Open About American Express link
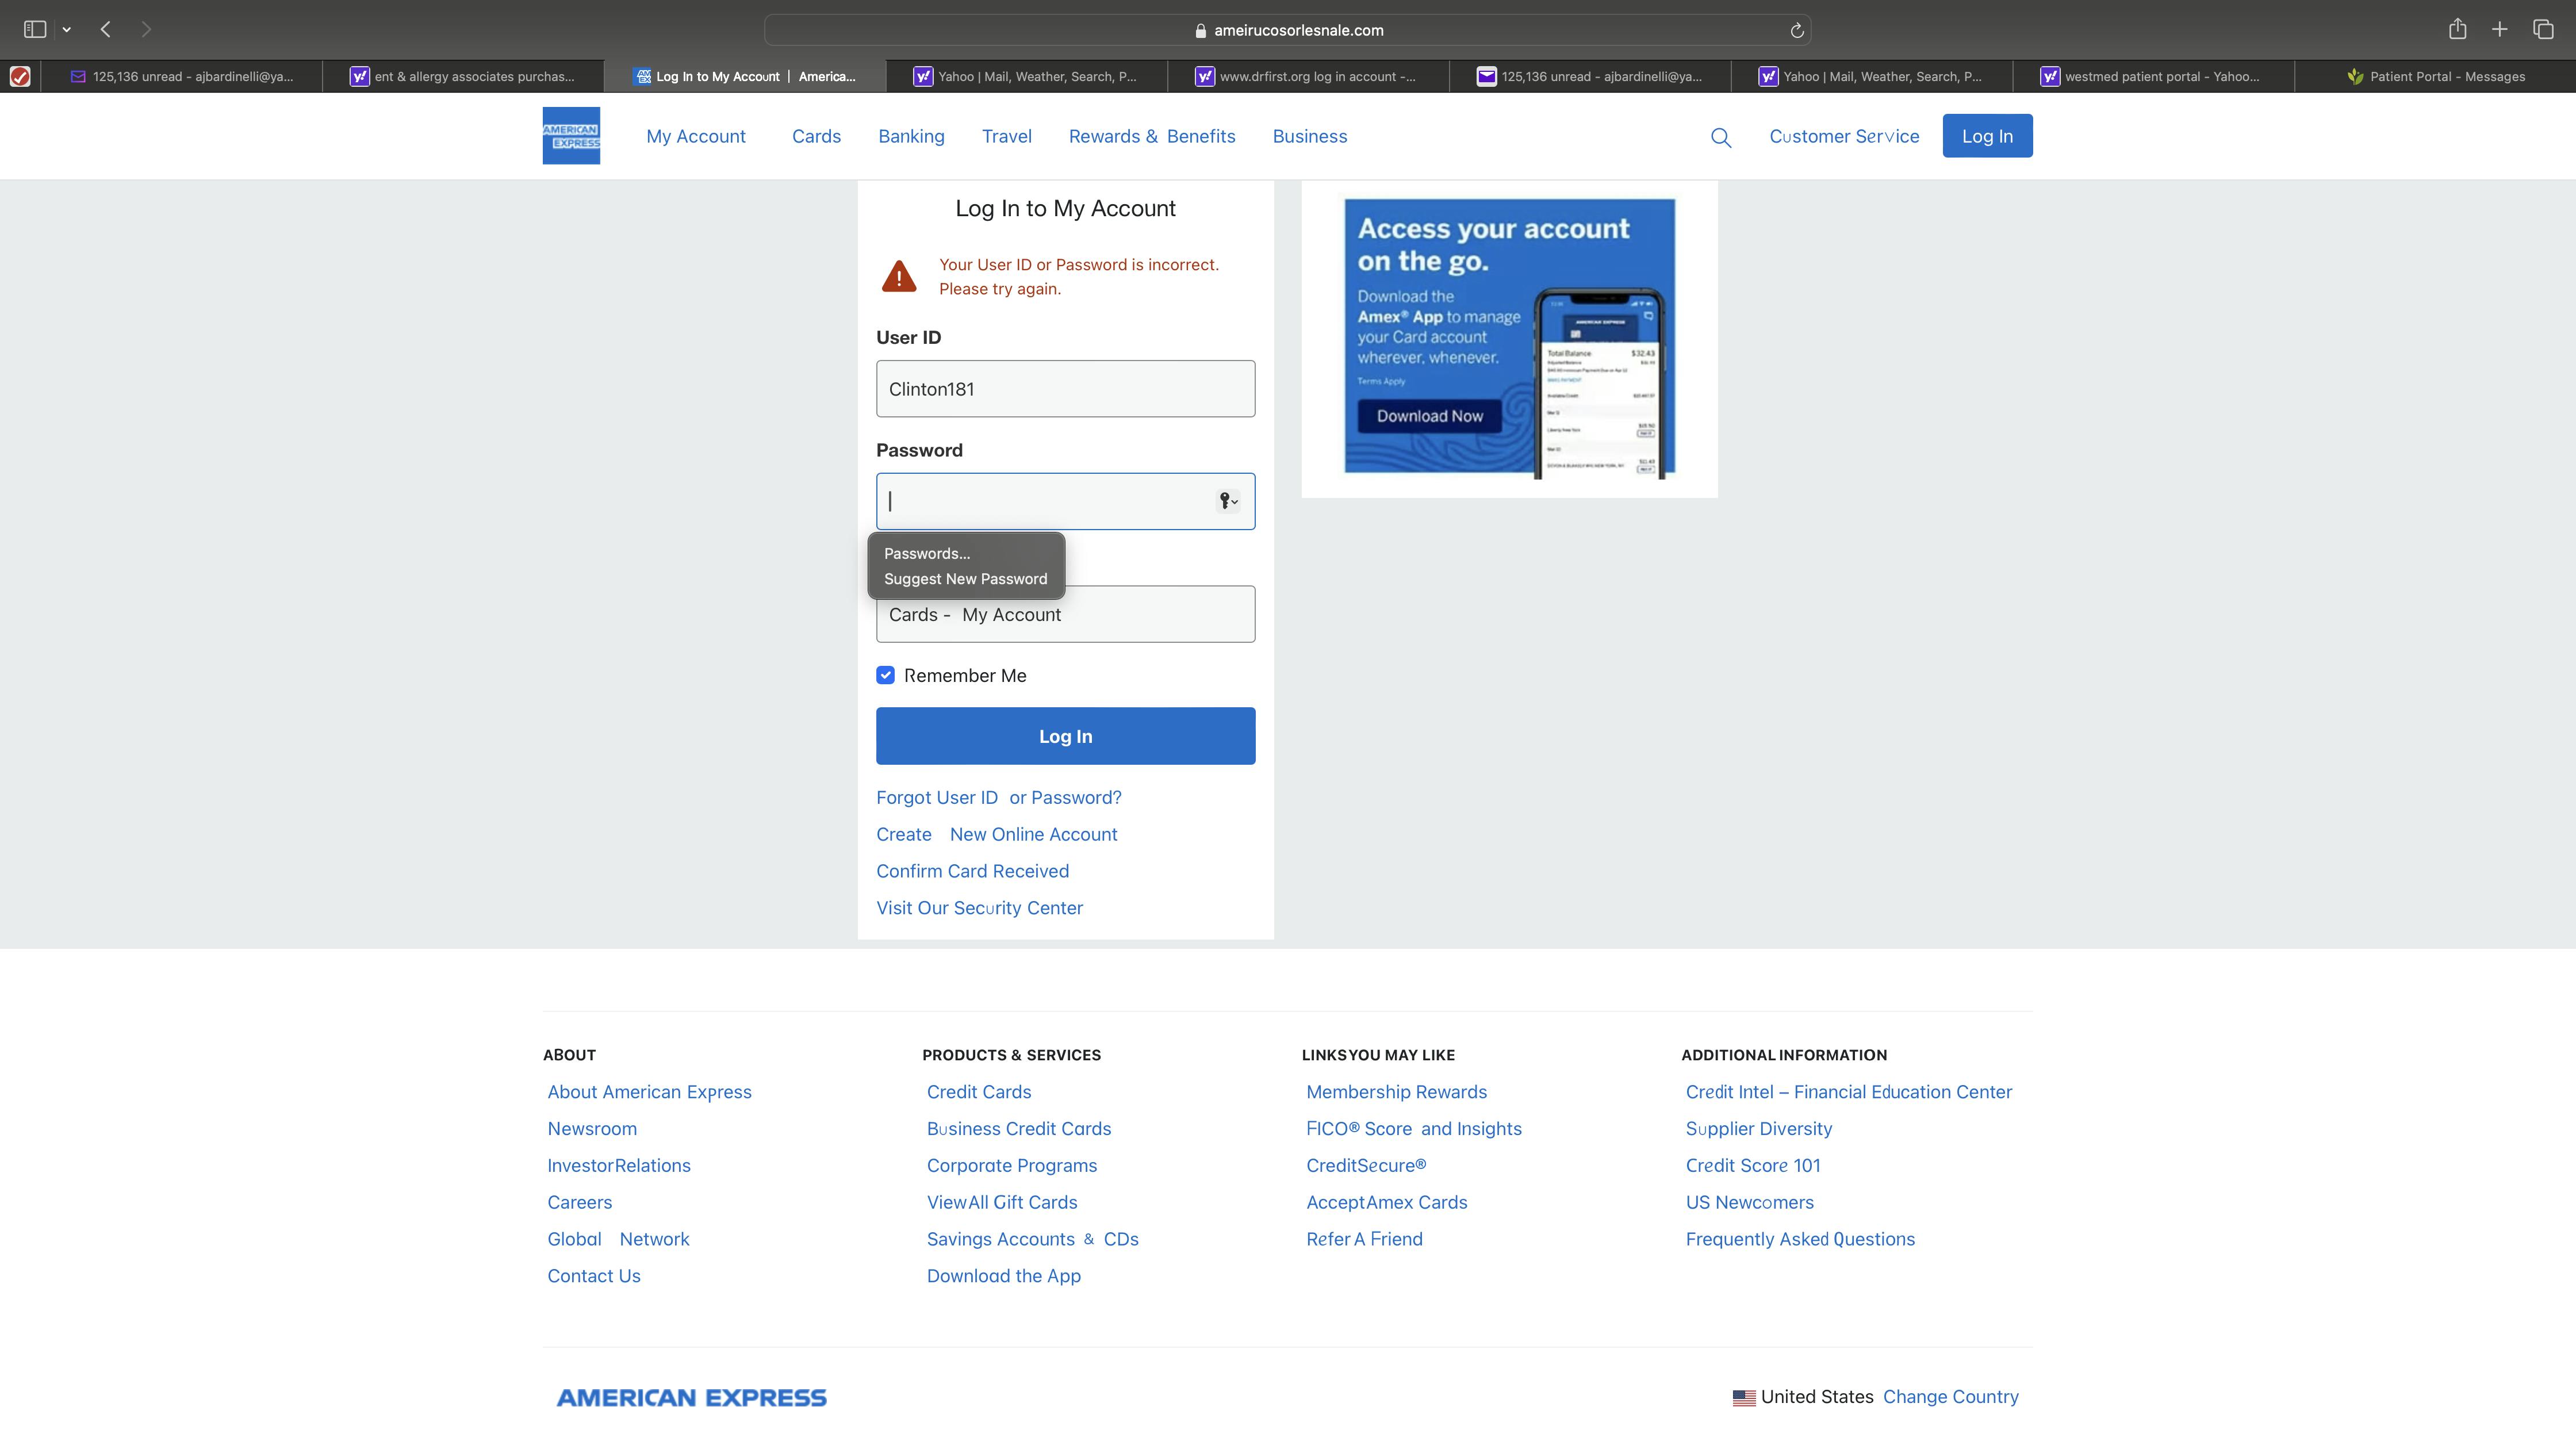 (649, 1092)
